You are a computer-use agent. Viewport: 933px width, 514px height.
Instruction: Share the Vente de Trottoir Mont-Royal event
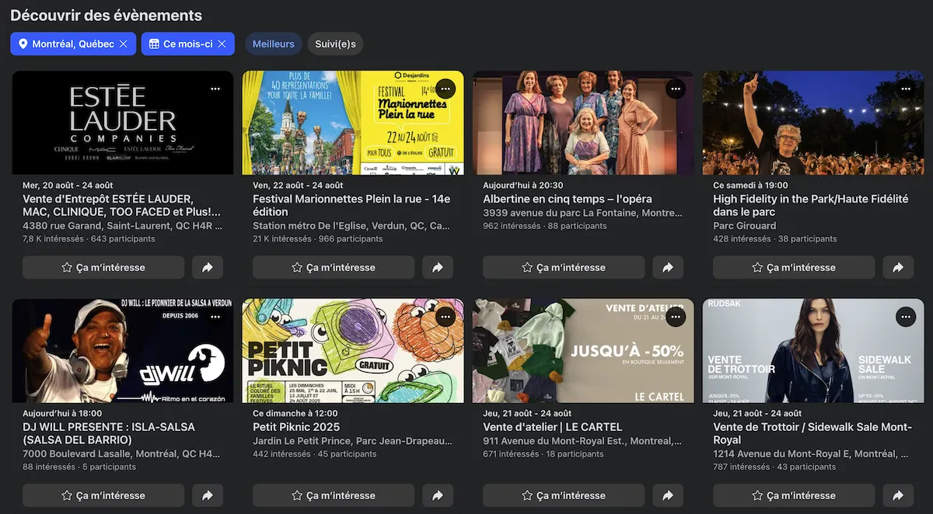(898, 495)
